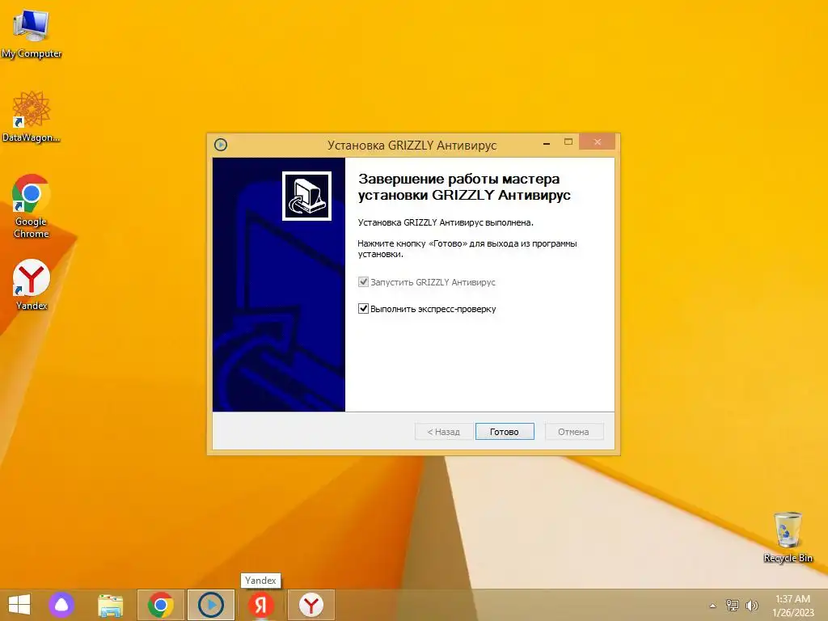Click the computer setup wizard image

pyautogui.click(x=306, y=196)
